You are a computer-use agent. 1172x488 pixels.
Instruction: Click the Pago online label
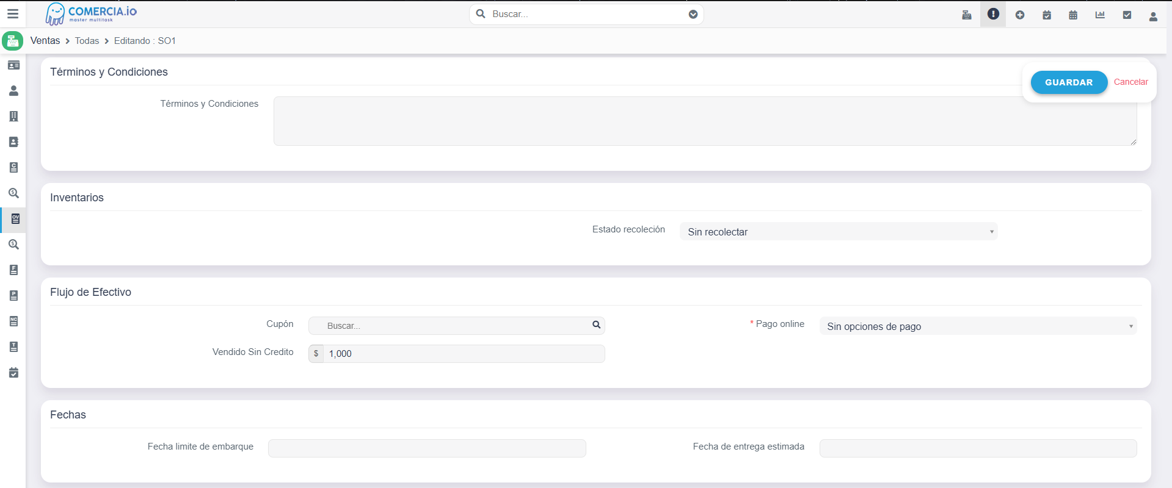tap(780, 324)
